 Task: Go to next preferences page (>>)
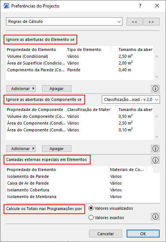151,22
